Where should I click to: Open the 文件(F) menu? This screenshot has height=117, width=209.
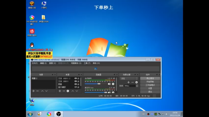(x=35, y=63)
